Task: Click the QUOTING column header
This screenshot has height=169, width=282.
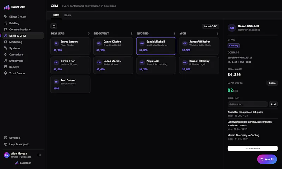Action: click(143, 33)
